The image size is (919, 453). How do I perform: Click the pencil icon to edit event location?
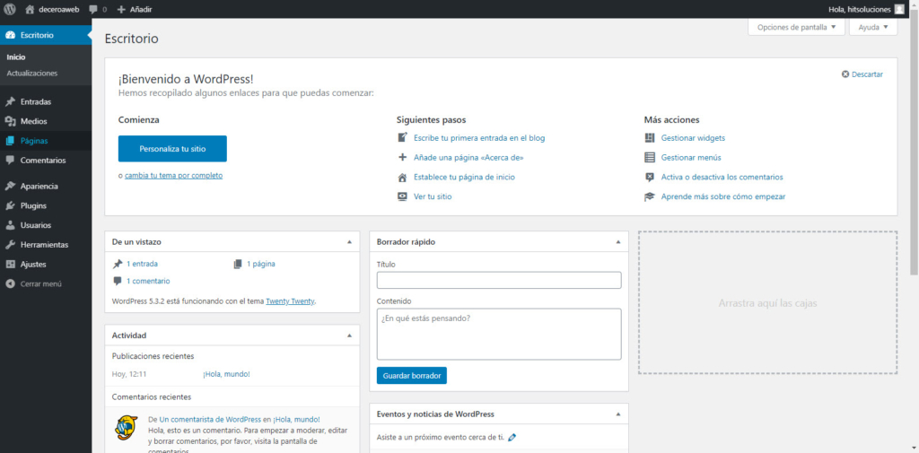click(512, 437)
